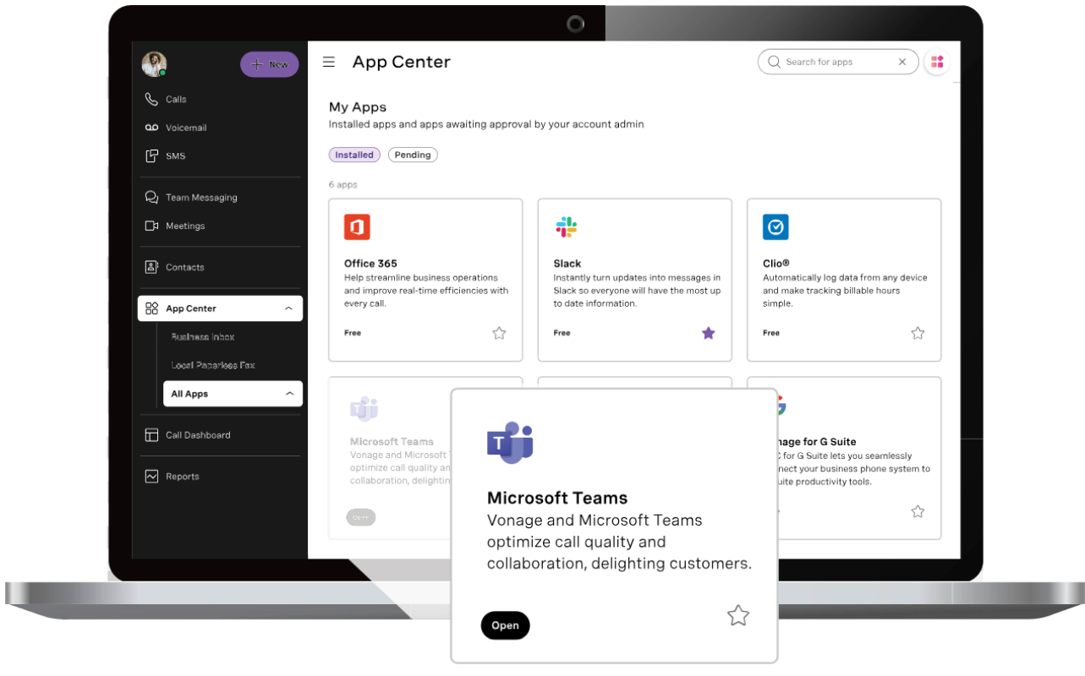
Task: Click the Search for apps field
Action: (x=838, y=62)
